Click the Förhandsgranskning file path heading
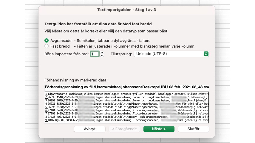 click(127, 87)
